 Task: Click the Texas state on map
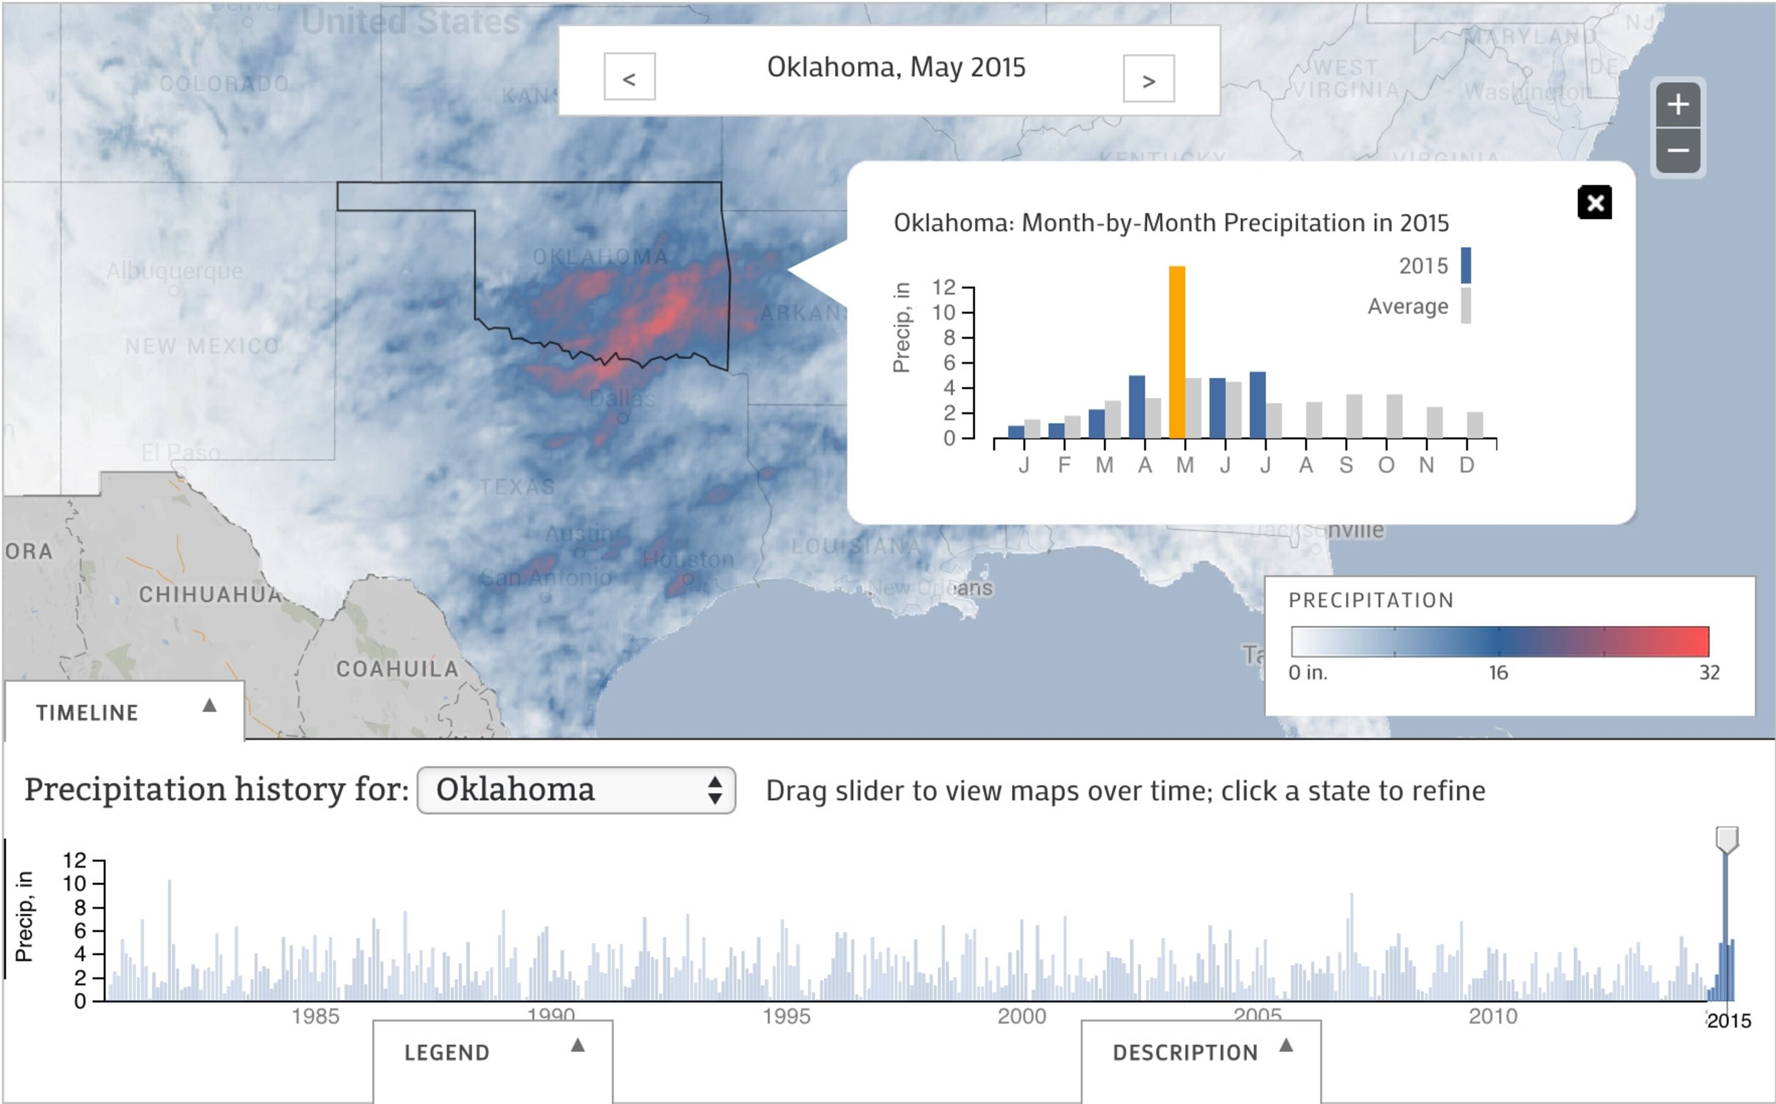tap(516, 487)
